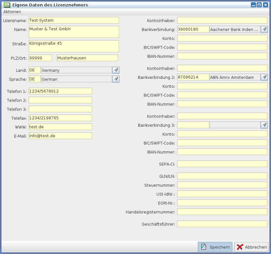Click the application icon in title bar
Image resolution: width=271 pixels, height=254 pixels.
[6, 5]
